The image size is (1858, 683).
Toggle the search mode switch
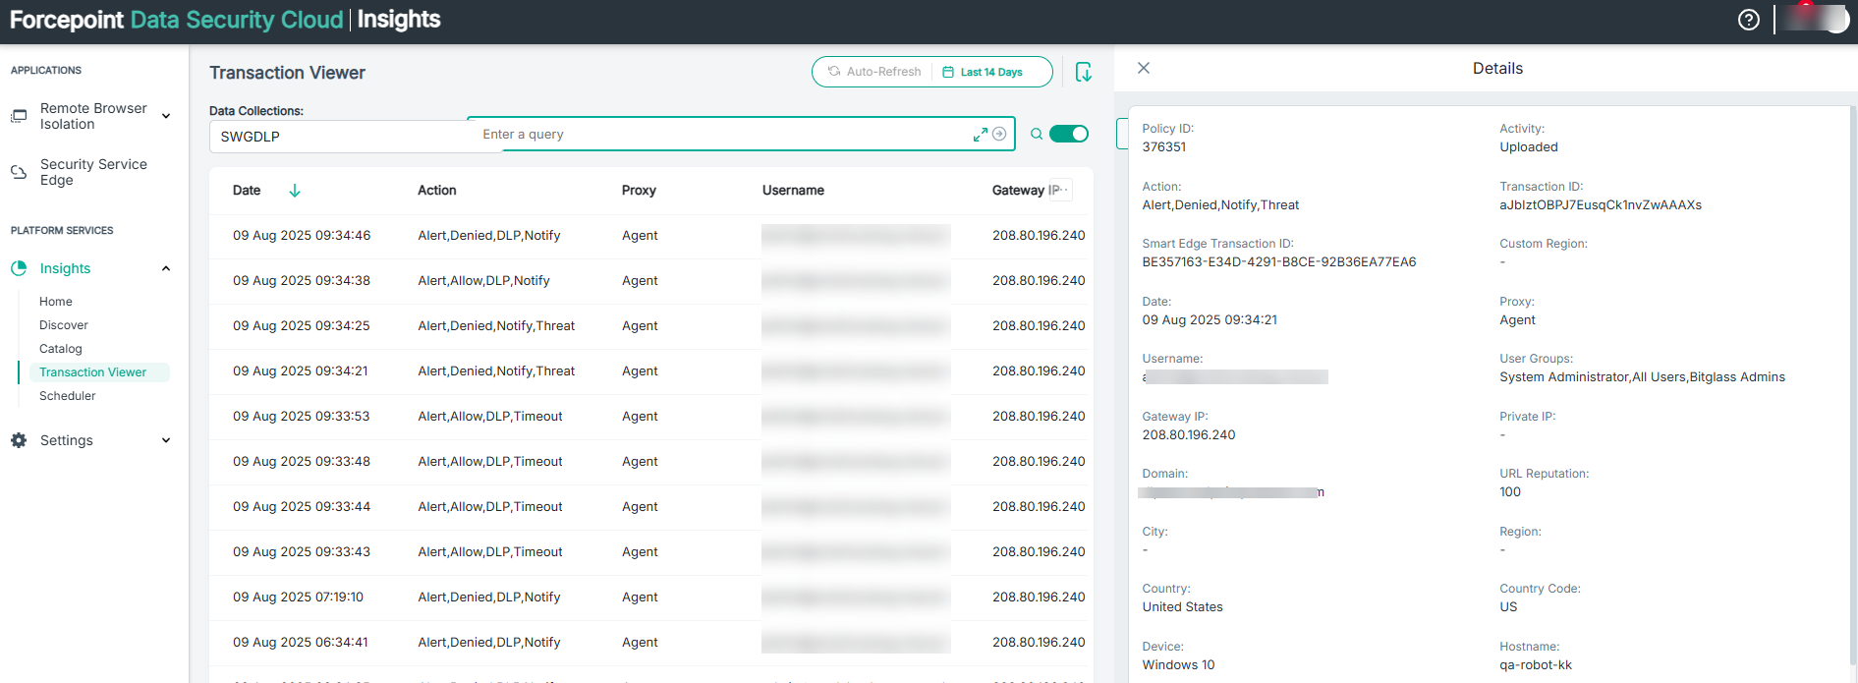1068,135
